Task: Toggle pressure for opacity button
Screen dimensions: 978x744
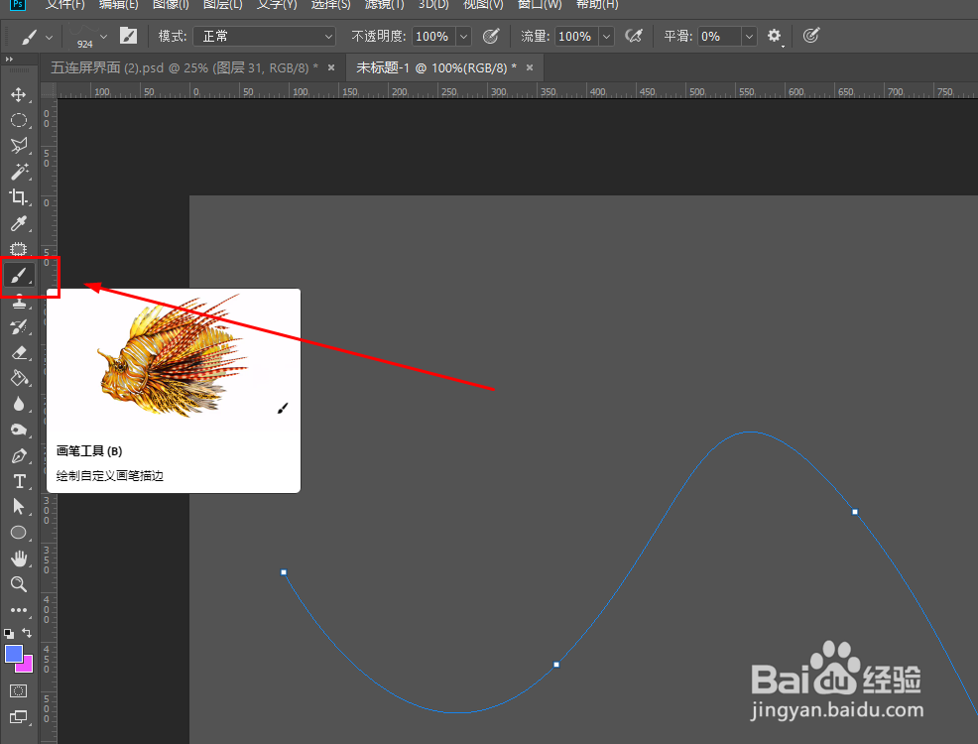Action: click(x=492, y=36)
